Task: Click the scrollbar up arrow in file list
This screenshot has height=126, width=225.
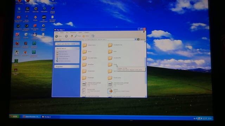Action: [145, 42]
